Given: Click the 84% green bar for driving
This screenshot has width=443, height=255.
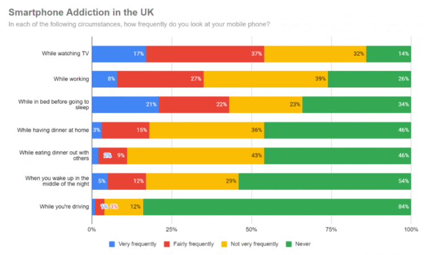Looking at the screenshot, I should coord(277,207).
